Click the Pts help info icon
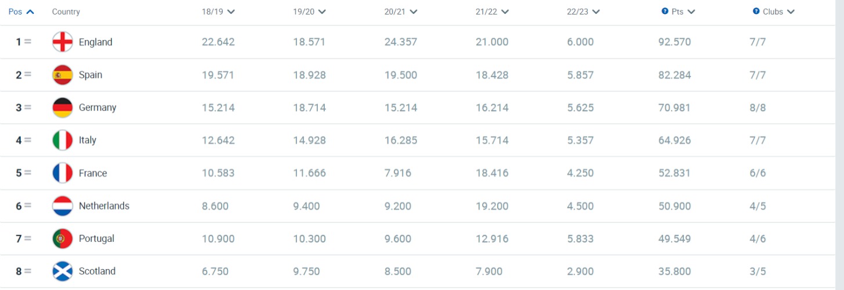The image size is (844, 290). [665, 11]
